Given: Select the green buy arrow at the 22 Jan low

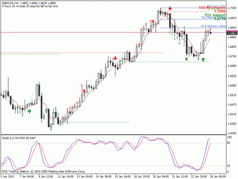Looking at the screenshot, I should click(203, 60).
